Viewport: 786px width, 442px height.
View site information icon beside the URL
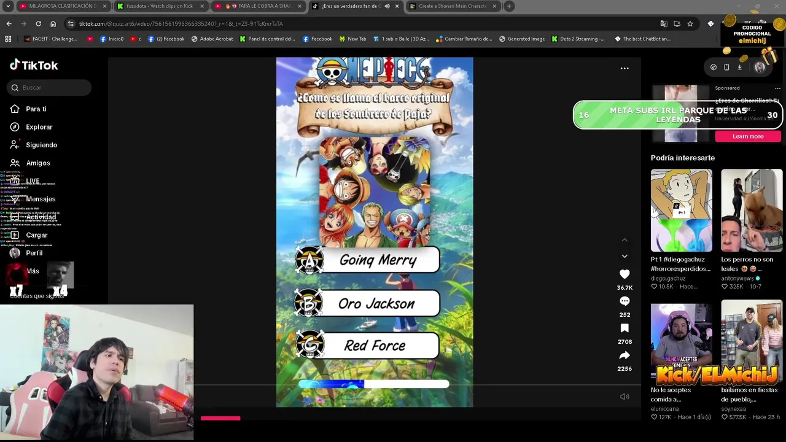pos(71,23)
